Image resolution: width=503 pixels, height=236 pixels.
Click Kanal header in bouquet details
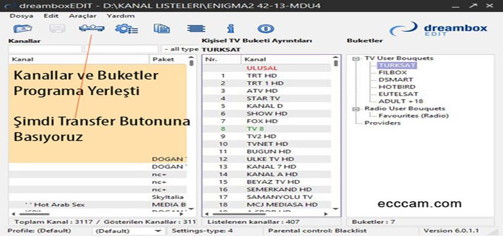(x=286, y=59)
